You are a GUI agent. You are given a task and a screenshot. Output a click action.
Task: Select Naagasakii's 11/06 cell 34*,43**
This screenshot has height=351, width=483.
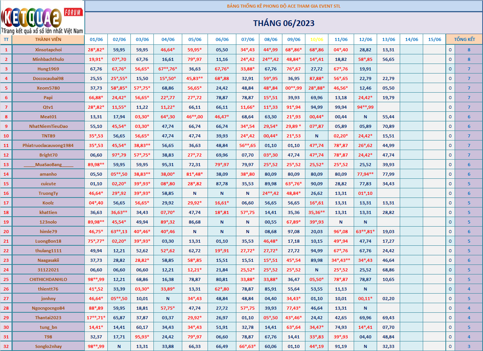(341, 260)
